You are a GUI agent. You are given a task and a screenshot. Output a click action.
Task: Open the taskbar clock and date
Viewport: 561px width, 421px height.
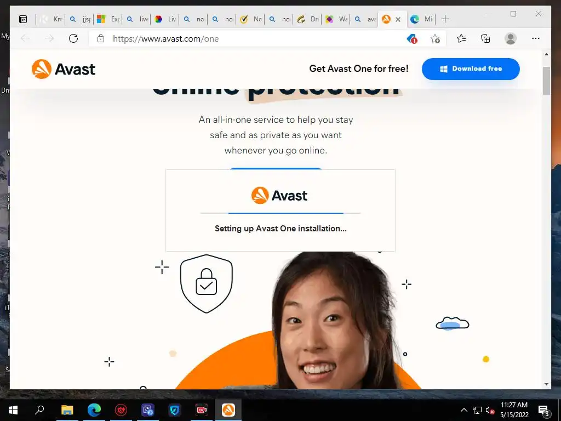[x=514, y=410]
